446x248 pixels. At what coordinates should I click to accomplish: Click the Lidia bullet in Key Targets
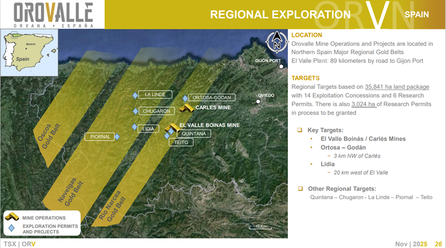pyautogui.click(x=328, y=164)
